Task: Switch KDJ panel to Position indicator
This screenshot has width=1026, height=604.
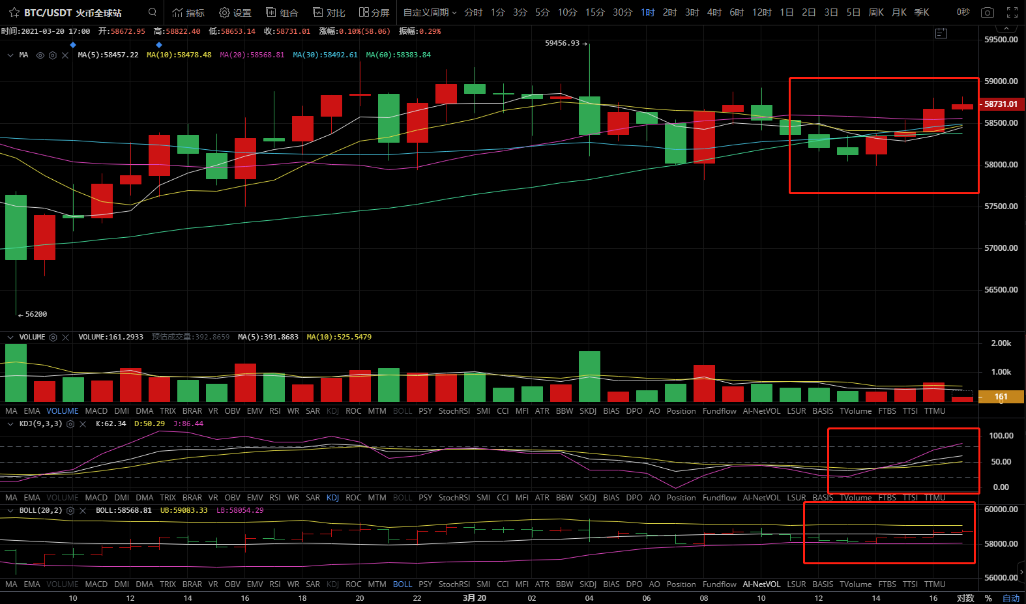Action: (681, 498)
